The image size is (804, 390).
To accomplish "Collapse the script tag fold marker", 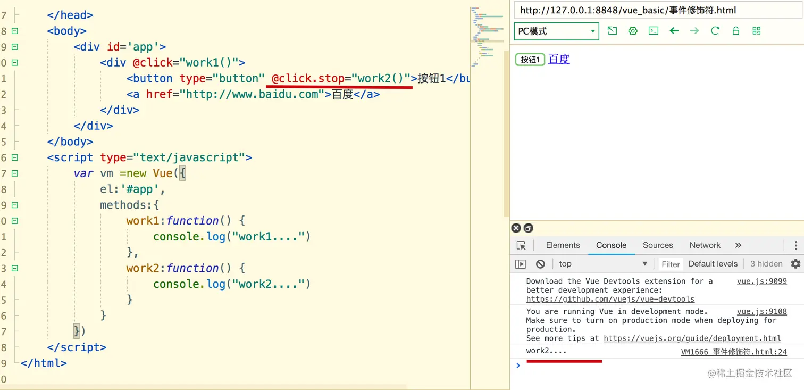I will coord(14,157).
